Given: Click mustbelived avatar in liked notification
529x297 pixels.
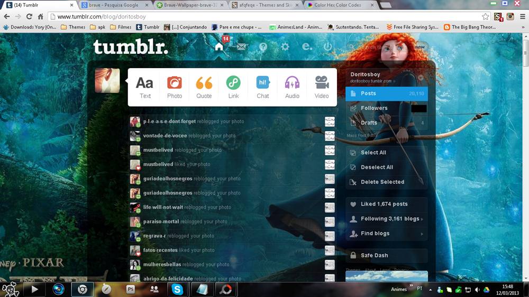Looking at the screenshot, I should pos(135,164).
